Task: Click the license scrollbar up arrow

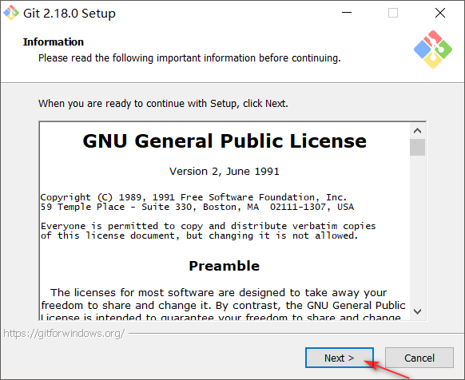Action: pos(418,131)
